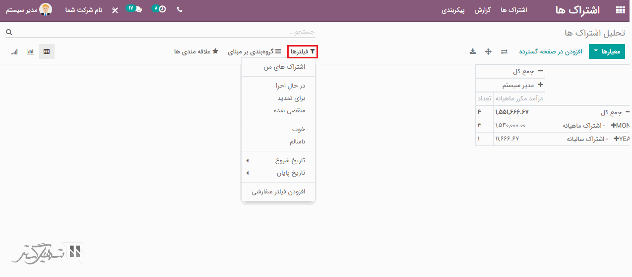This screenshot has height=277, width=632.
Task: Expand تاریخ پایان filter submenu
Action: (278, 173)
